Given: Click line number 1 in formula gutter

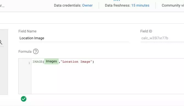Looking at the screenshot, I should pos(29,63).
